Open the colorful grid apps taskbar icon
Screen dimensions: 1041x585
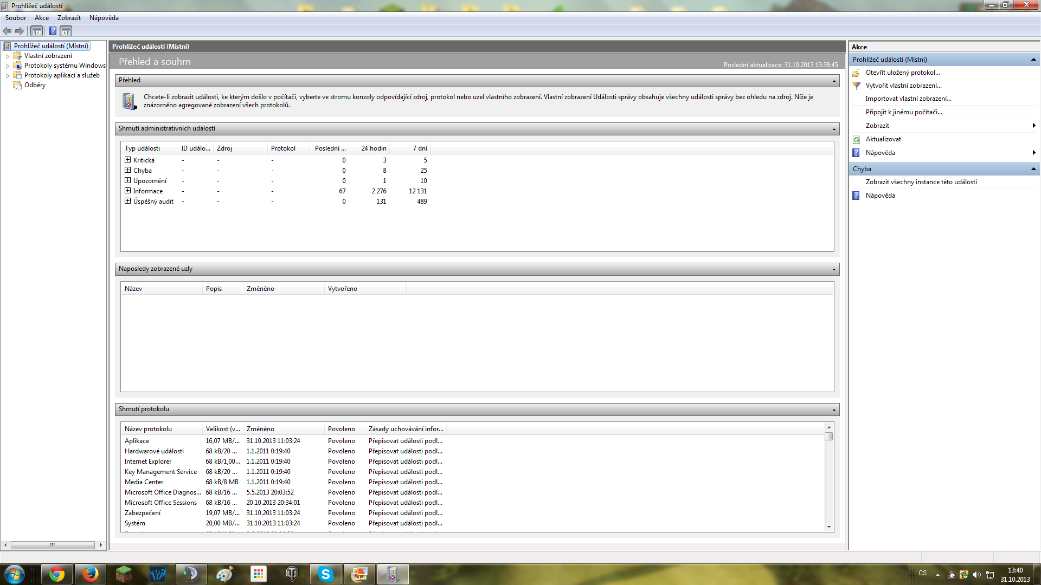258,574
